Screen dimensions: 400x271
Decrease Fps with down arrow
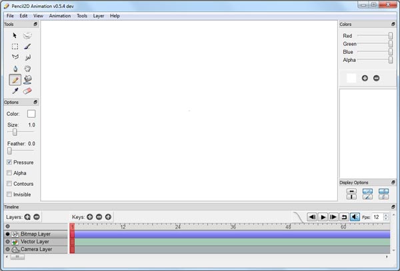[x=386, y=219]
